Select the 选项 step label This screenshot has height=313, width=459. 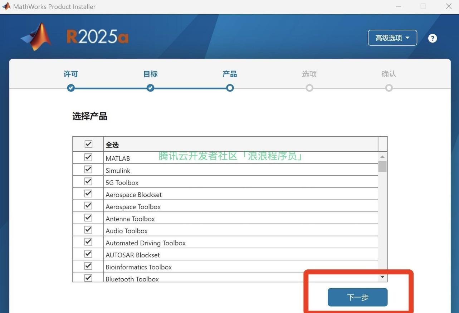point(309,74)
